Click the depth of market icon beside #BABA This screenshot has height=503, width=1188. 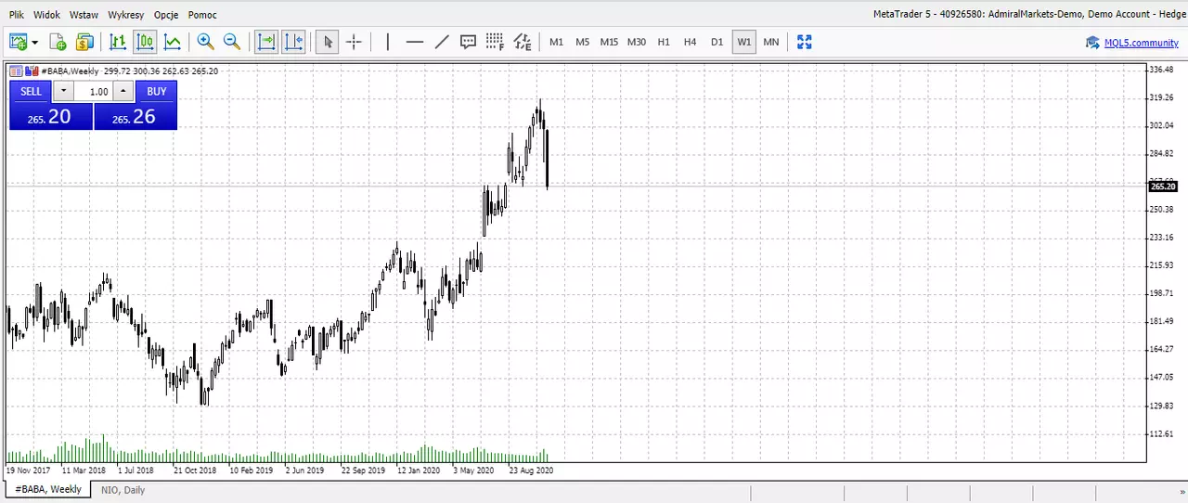(32, 71)
